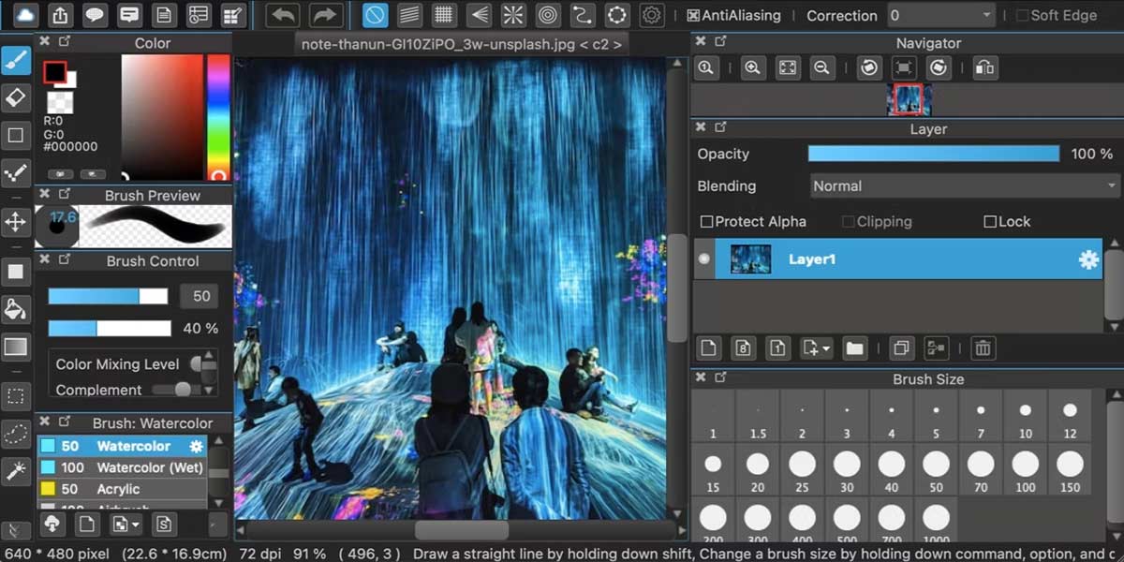
Task: Open the Watercolor brush settings gear
Action: (x=195, y=446)
